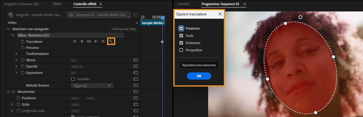Track selected mask backward
Image resolution: width=363 pixels, height=117 pixels.
[81, 41]
